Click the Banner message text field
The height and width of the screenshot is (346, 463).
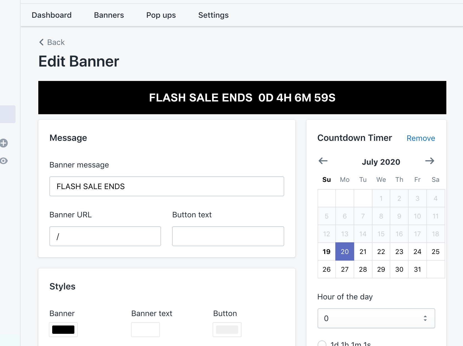pos(167,186)
